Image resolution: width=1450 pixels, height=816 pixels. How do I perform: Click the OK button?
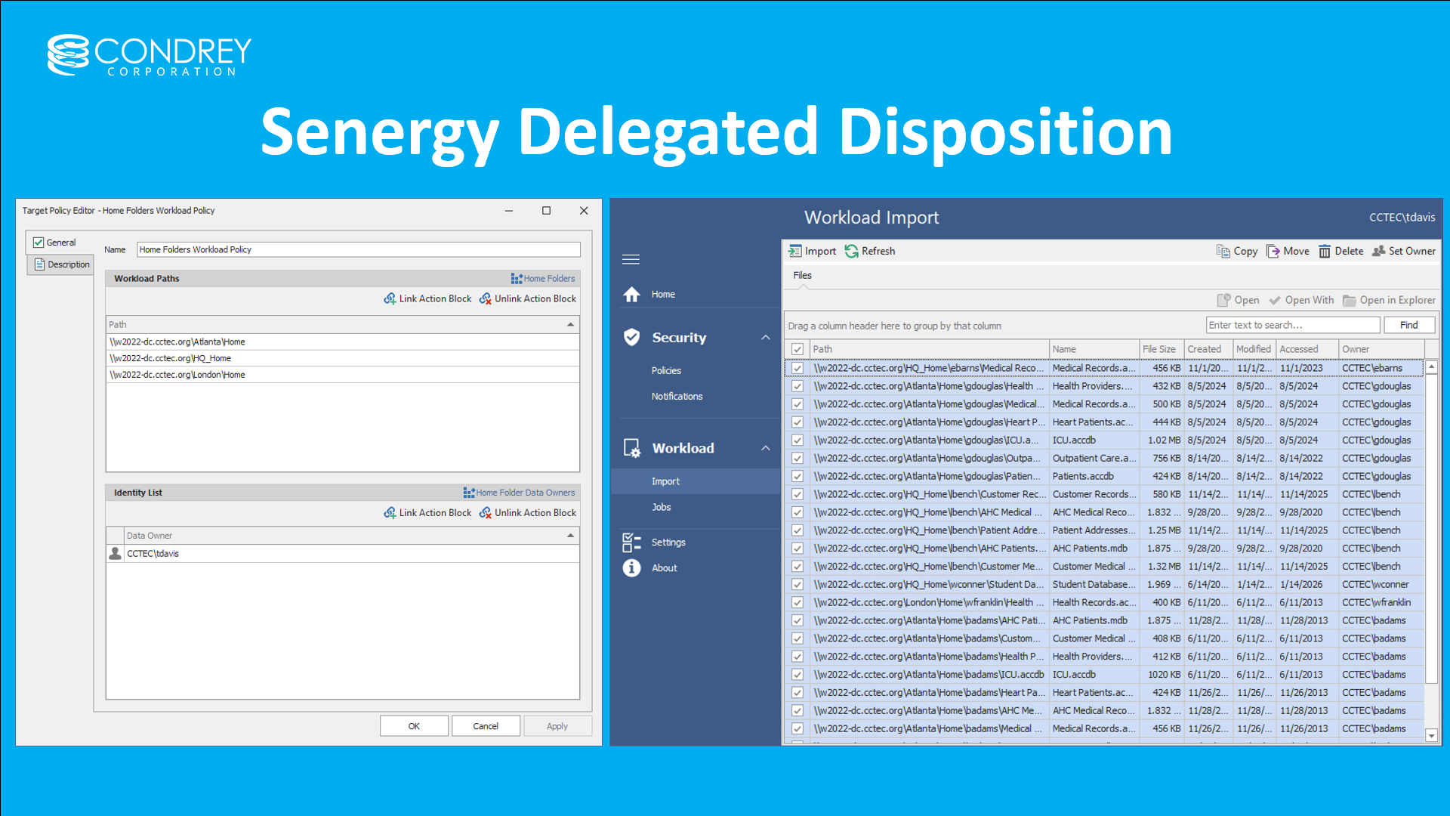click(x=414, y=726)
